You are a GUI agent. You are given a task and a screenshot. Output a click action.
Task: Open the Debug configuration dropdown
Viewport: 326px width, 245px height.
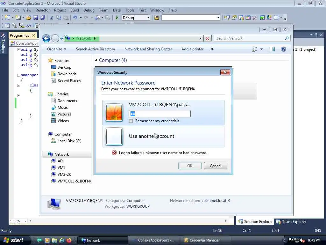coord(148,18)
